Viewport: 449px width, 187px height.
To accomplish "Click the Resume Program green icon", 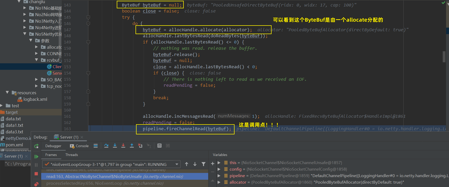I will pyautogui.click(x=36, y=157).
